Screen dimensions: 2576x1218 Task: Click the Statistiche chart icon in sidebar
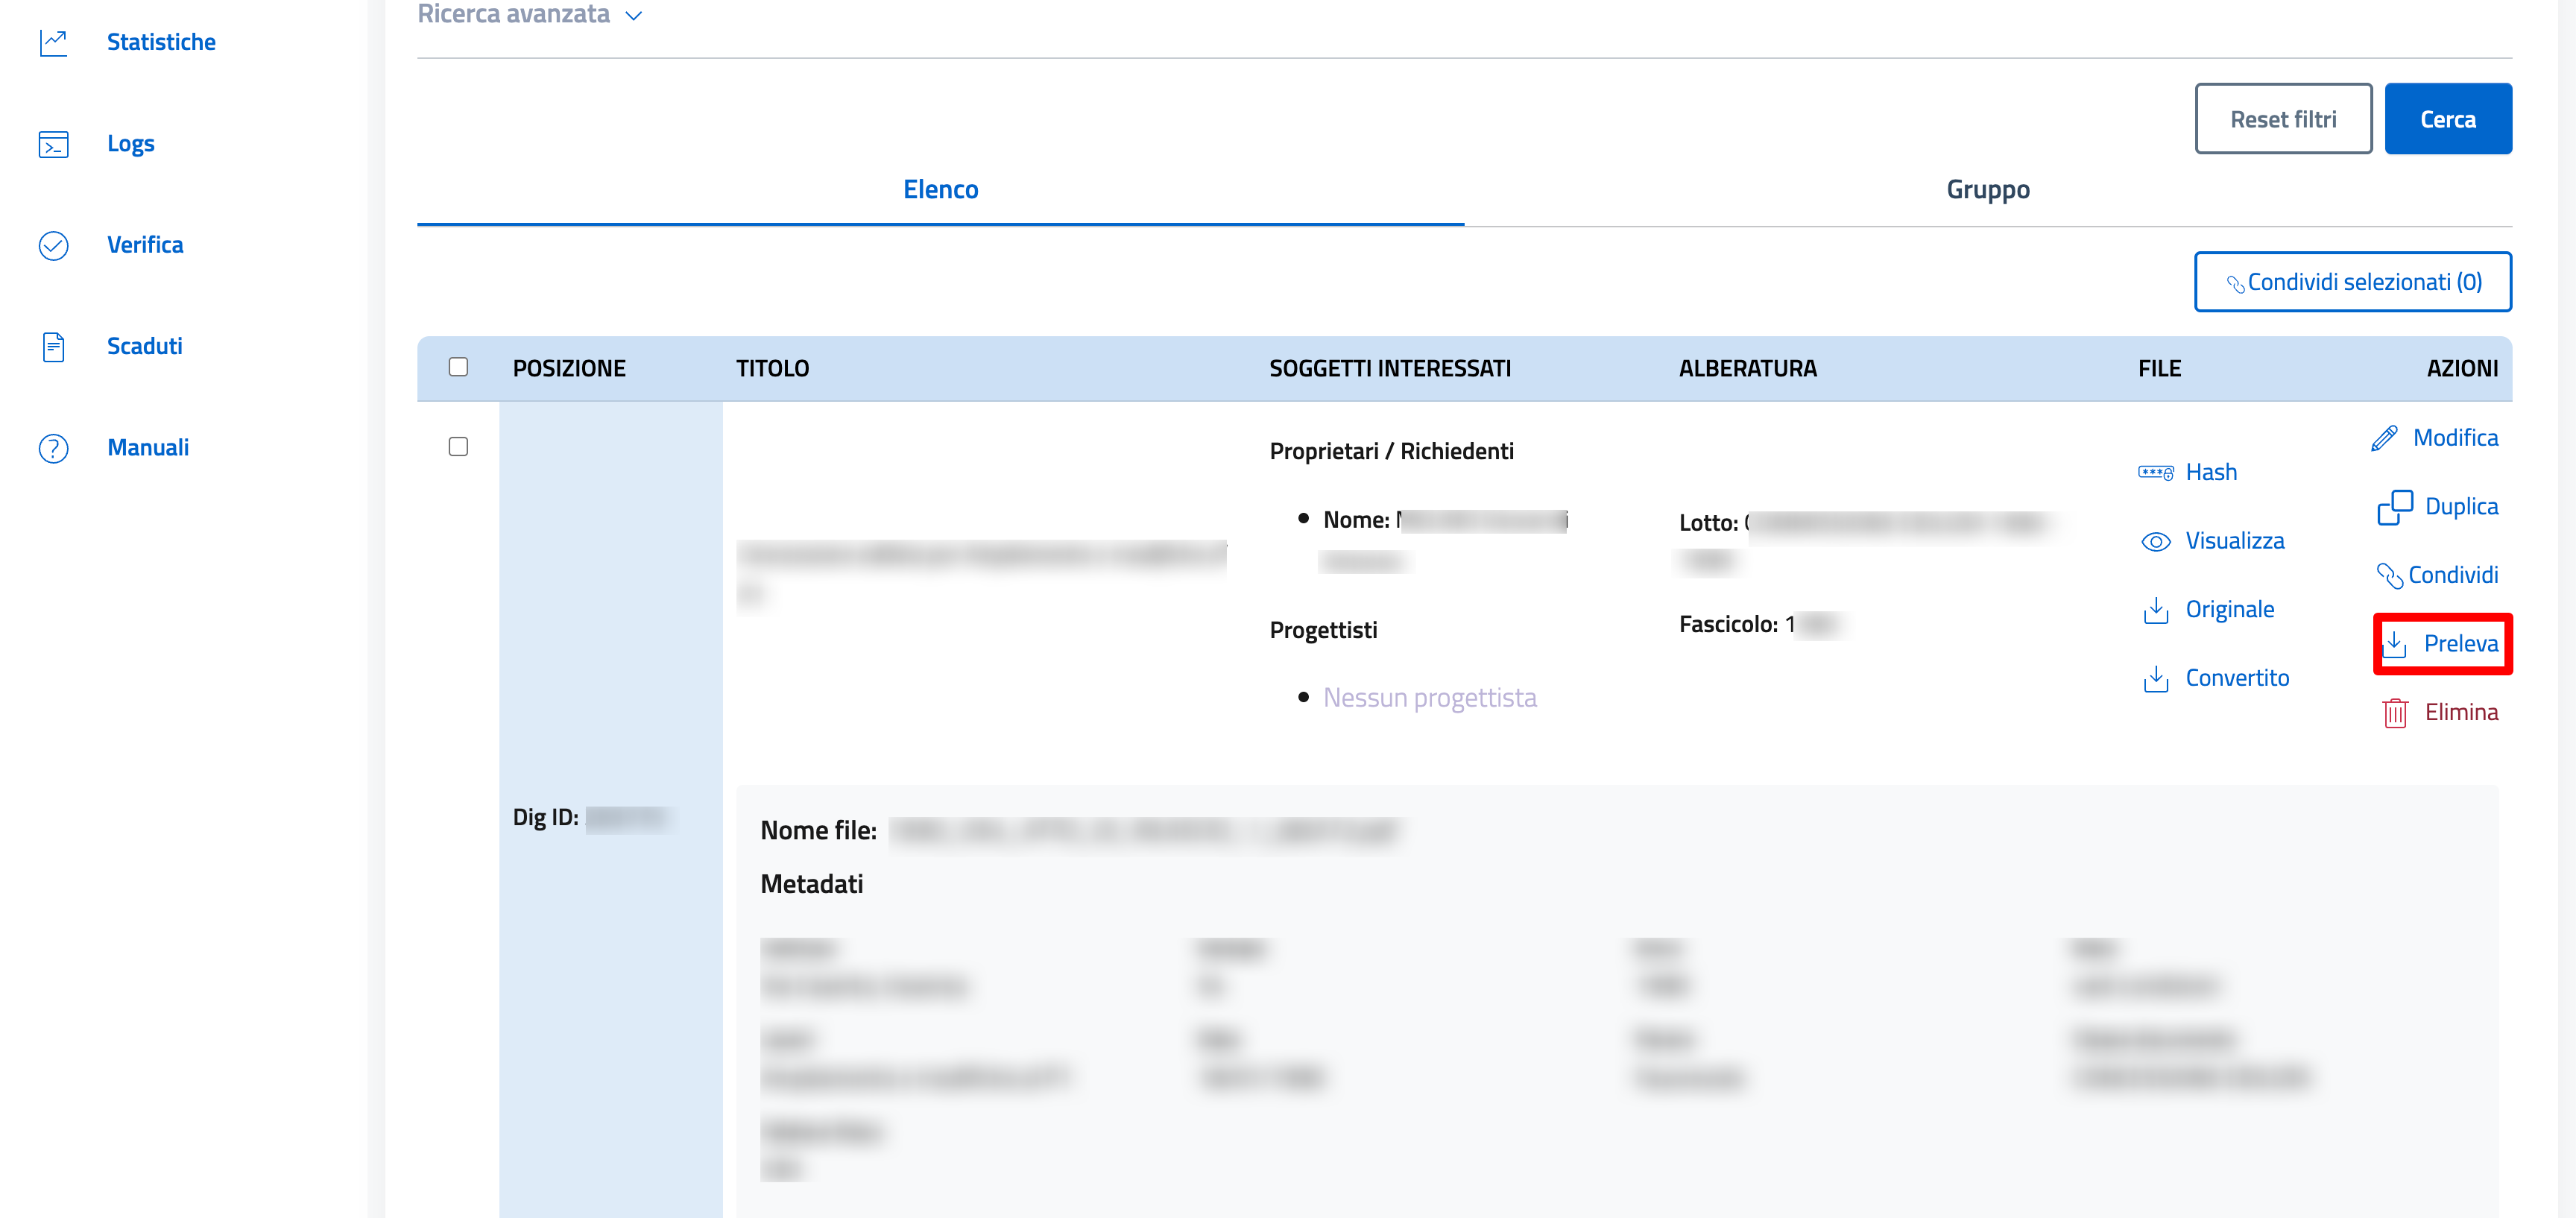pos(54,42)
